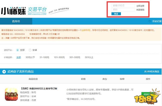Switch to the 首充号 tab
Image resolution: width=162 pixels, height=106 pixels.
click(x=16, y=21)
